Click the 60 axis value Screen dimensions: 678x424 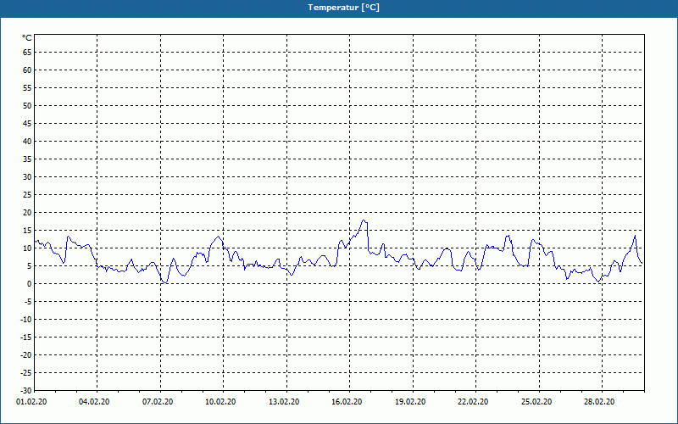[x=27, y=70]
